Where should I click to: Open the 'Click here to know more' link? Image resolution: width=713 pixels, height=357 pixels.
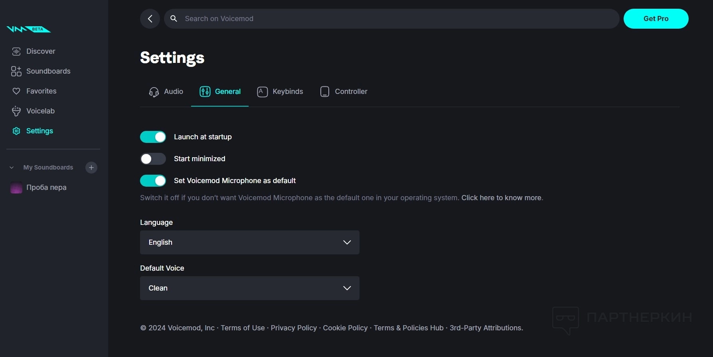[x=501, y=198]
